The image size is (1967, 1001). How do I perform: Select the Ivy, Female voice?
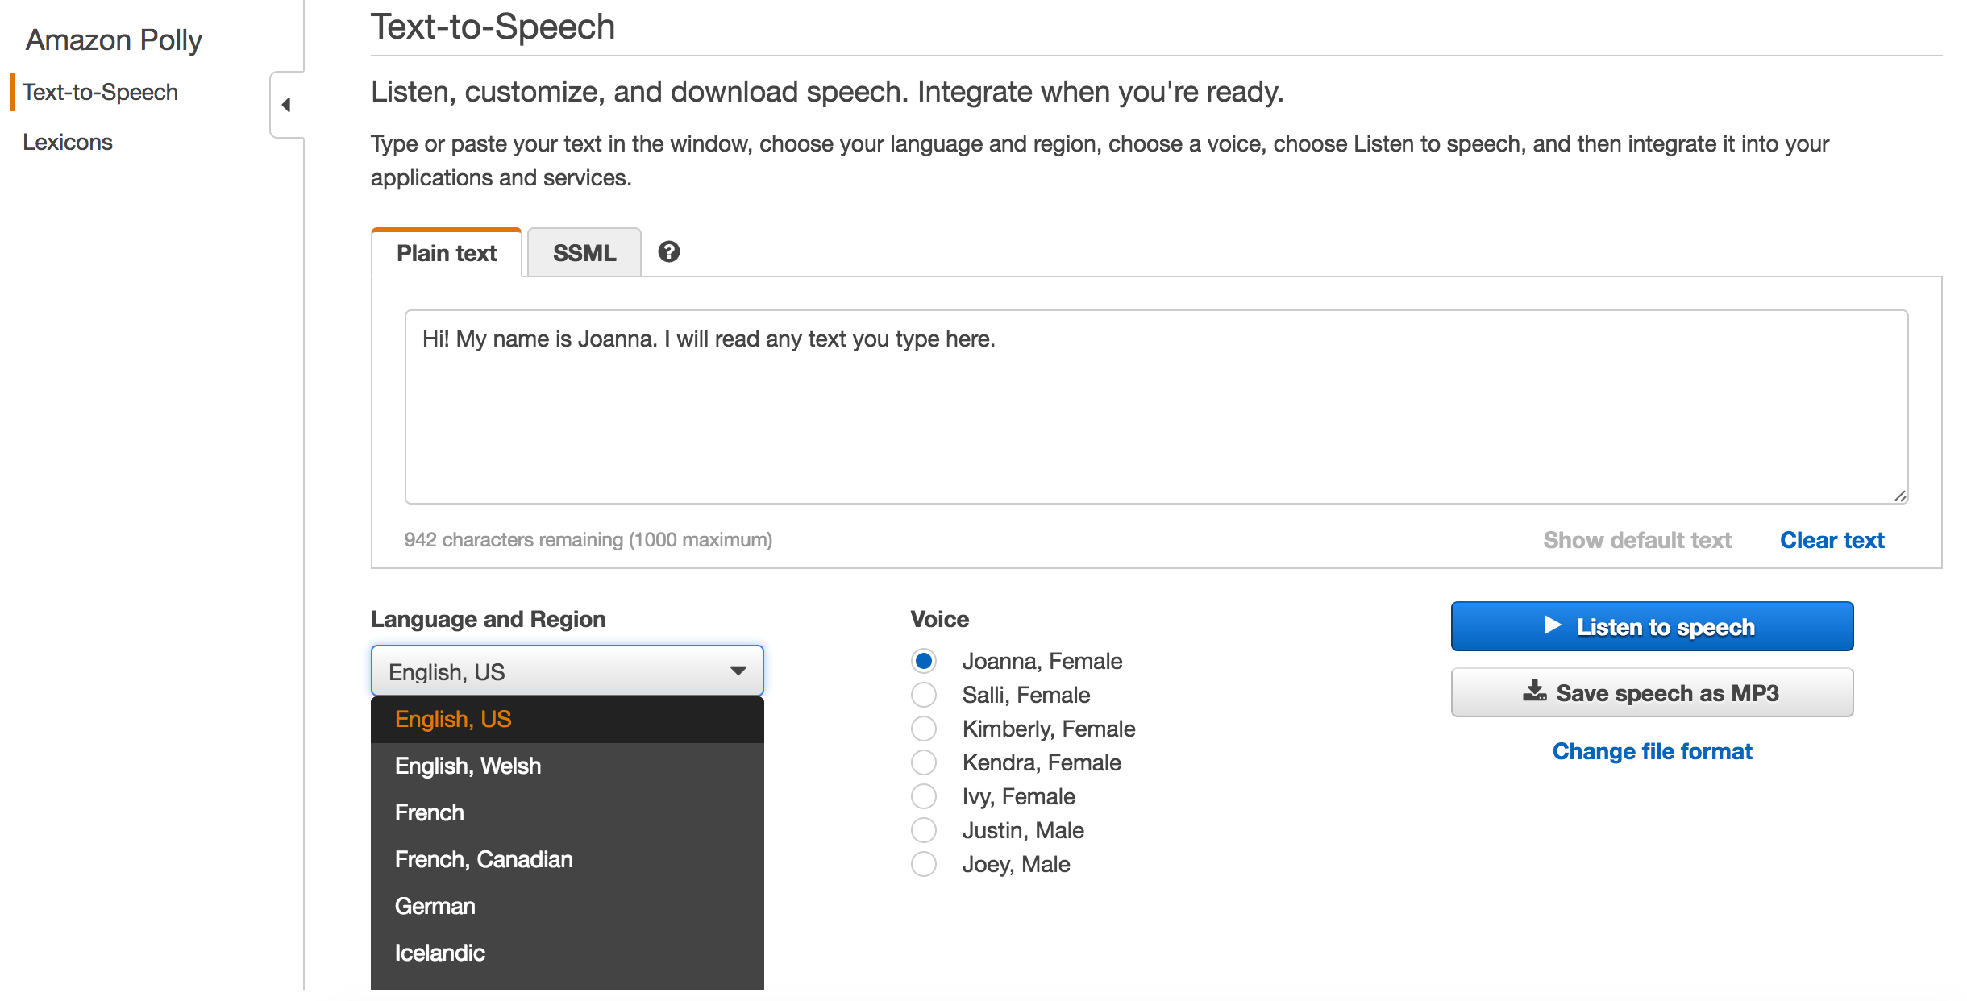click(923, 796)
